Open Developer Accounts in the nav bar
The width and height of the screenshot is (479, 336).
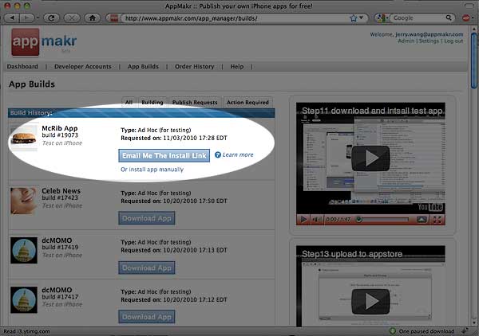(x=83, y=66)
